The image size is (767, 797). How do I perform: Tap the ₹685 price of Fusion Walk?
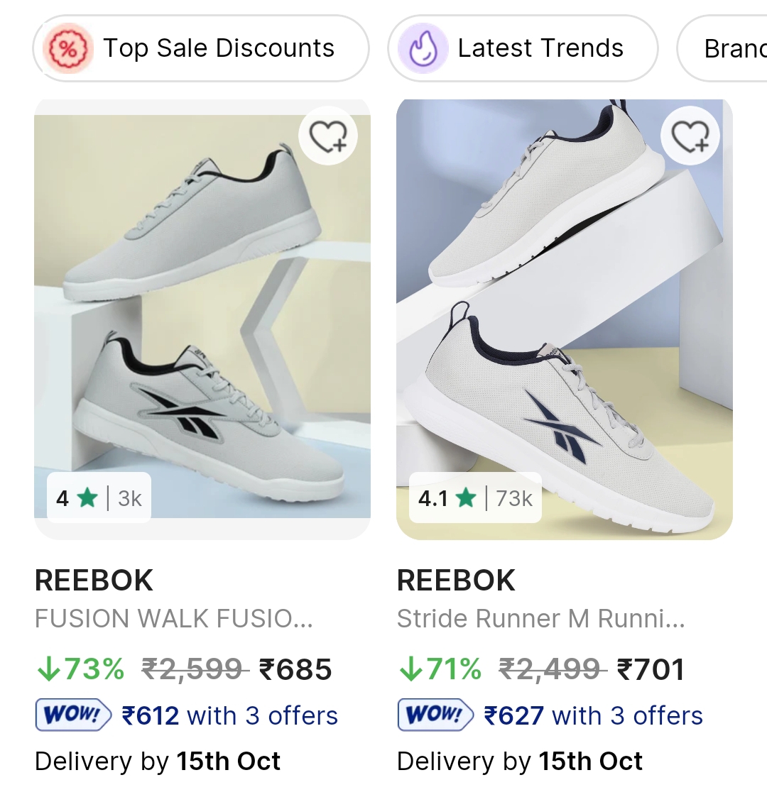tap(295, 669)
